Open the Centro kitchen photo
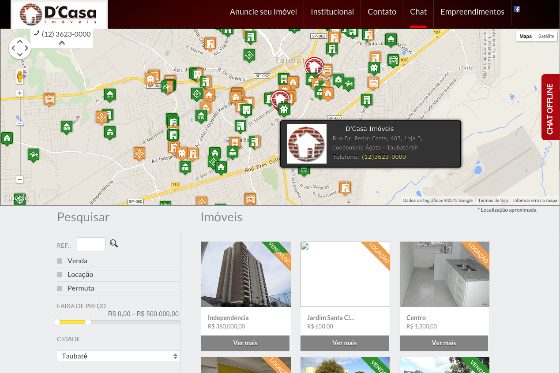Screen dimensions: 560x373 [444, 274]
